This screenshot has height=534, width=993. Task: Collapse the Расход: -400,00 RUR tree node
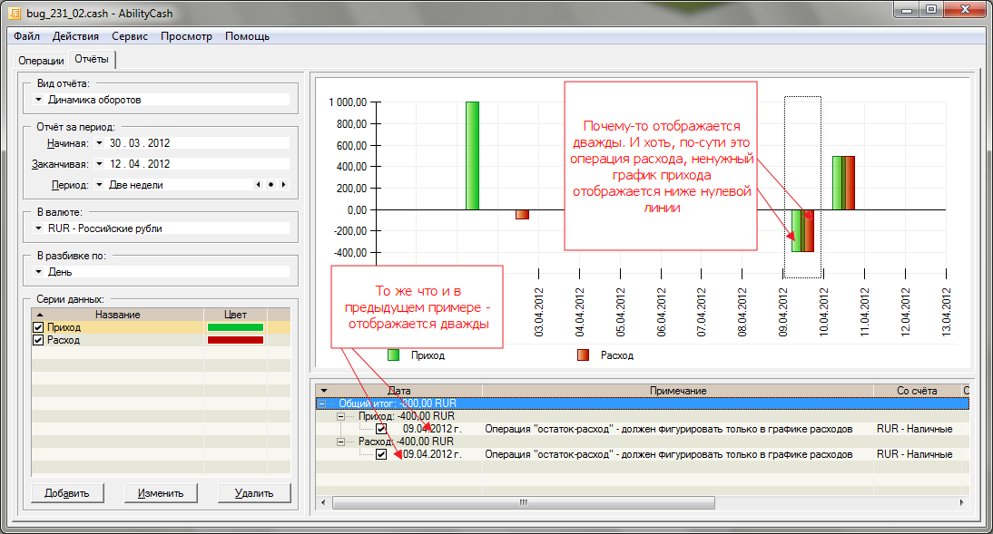pyautogui.click(x=342, y=442)
